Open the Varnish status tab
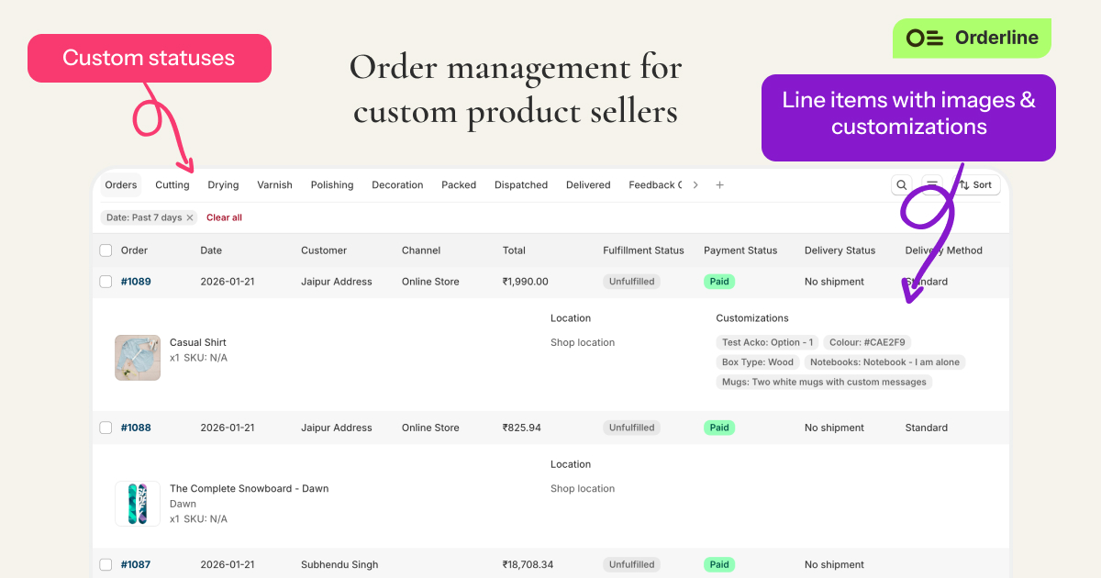This screenshot has width=1101, height=578. 274,184
